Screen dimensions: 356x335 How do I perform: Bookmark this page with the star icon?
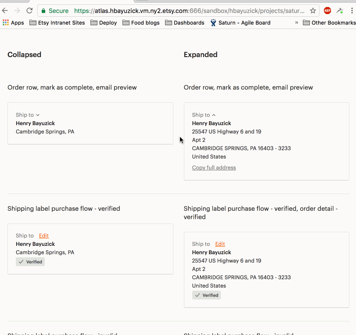(313, 11)
